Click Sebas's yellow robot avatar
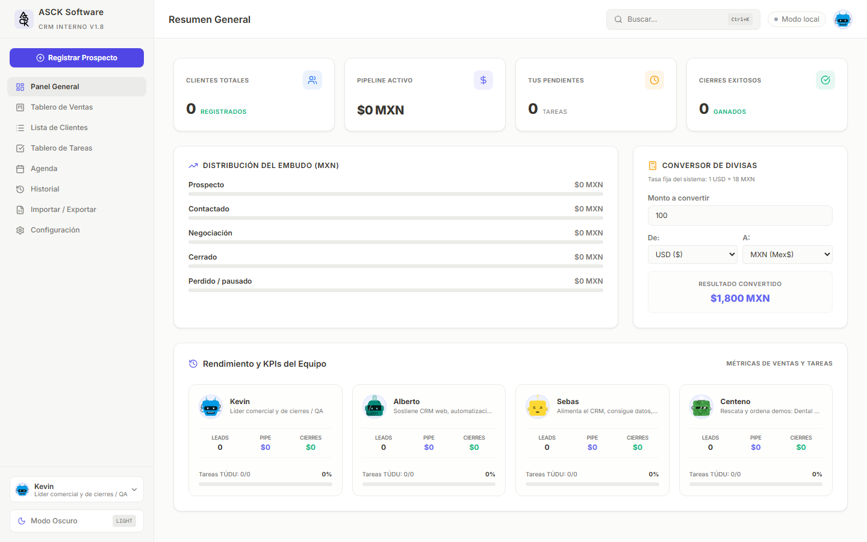This screenshot has width=867, height=542. point(538,406)
